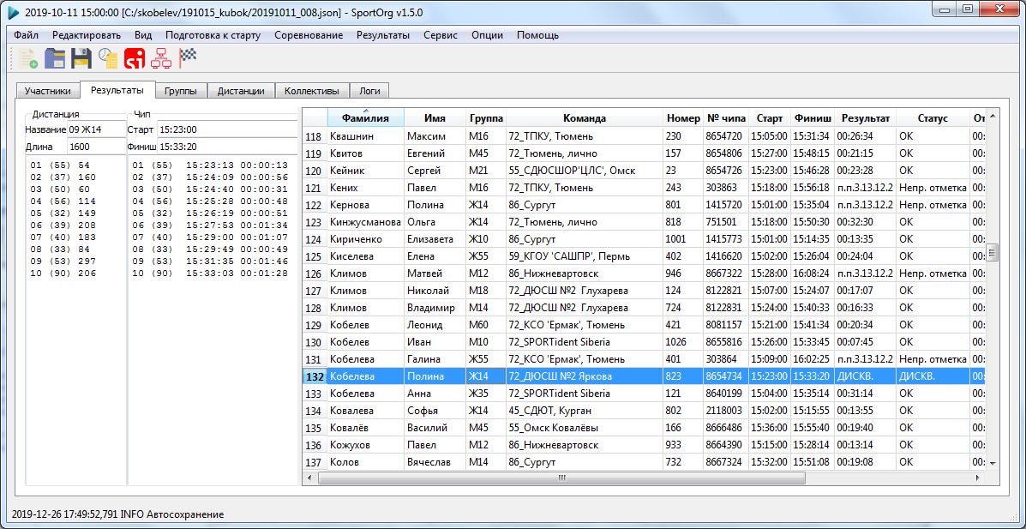Click the SportOrg app icon in title bar
Screen dimensions: 1026x529
coord(14,13)
